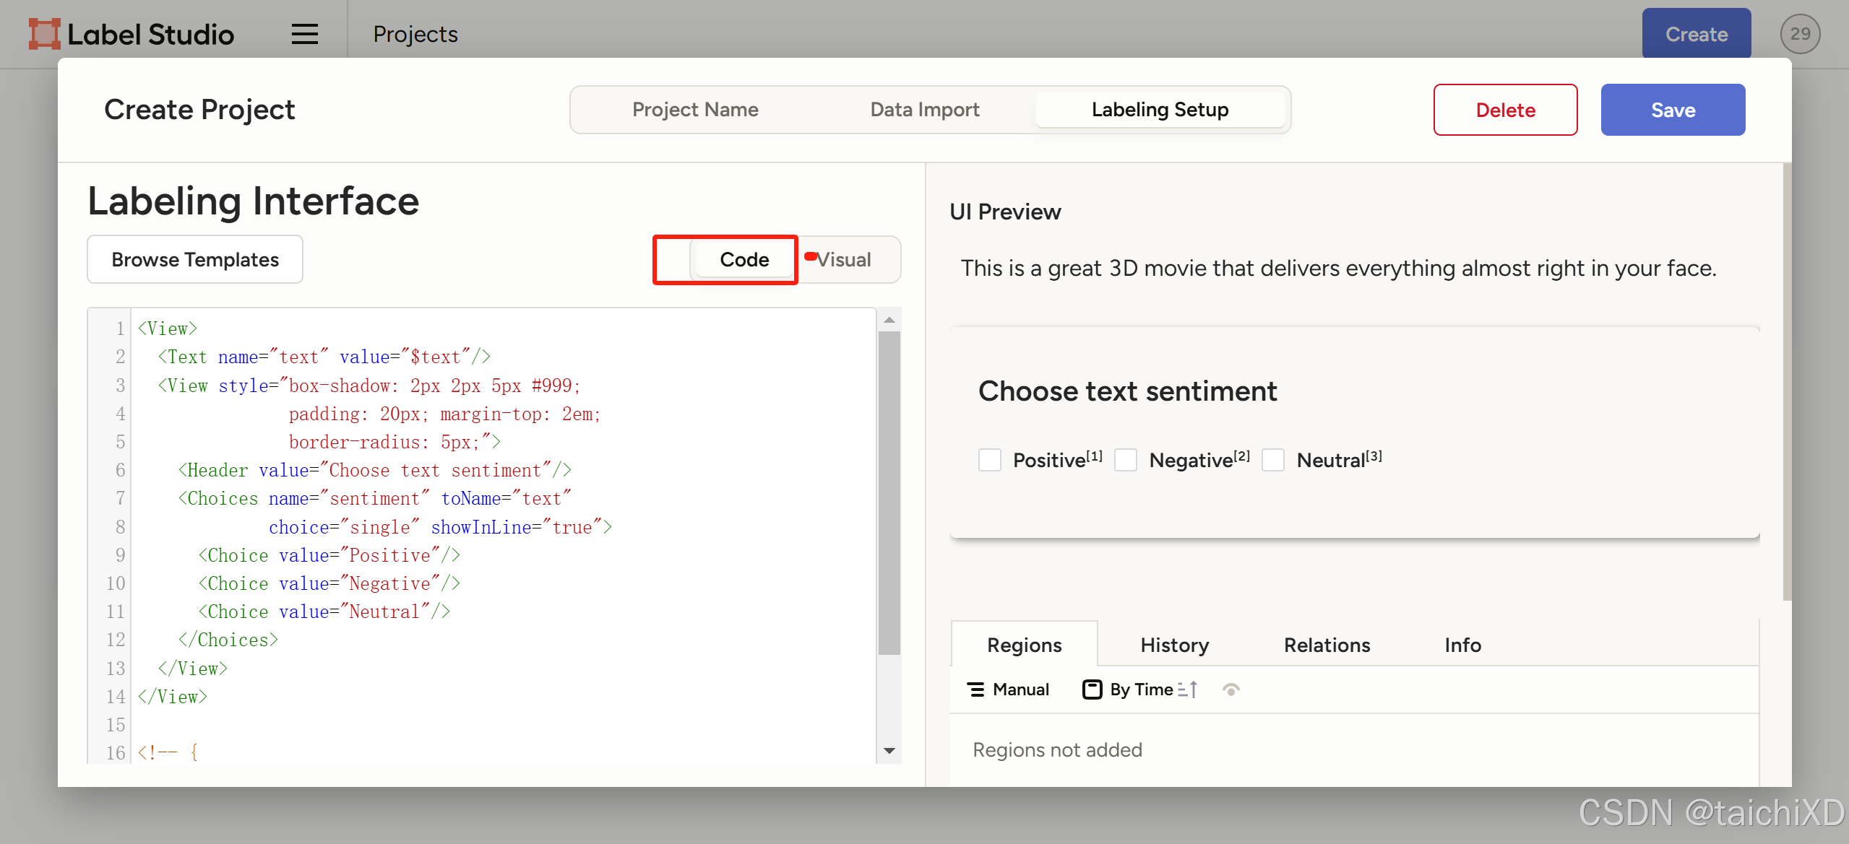This screenshot has width=1849, height=844.
Task: Click the red Delete button
Action: tap(1505, 110)
